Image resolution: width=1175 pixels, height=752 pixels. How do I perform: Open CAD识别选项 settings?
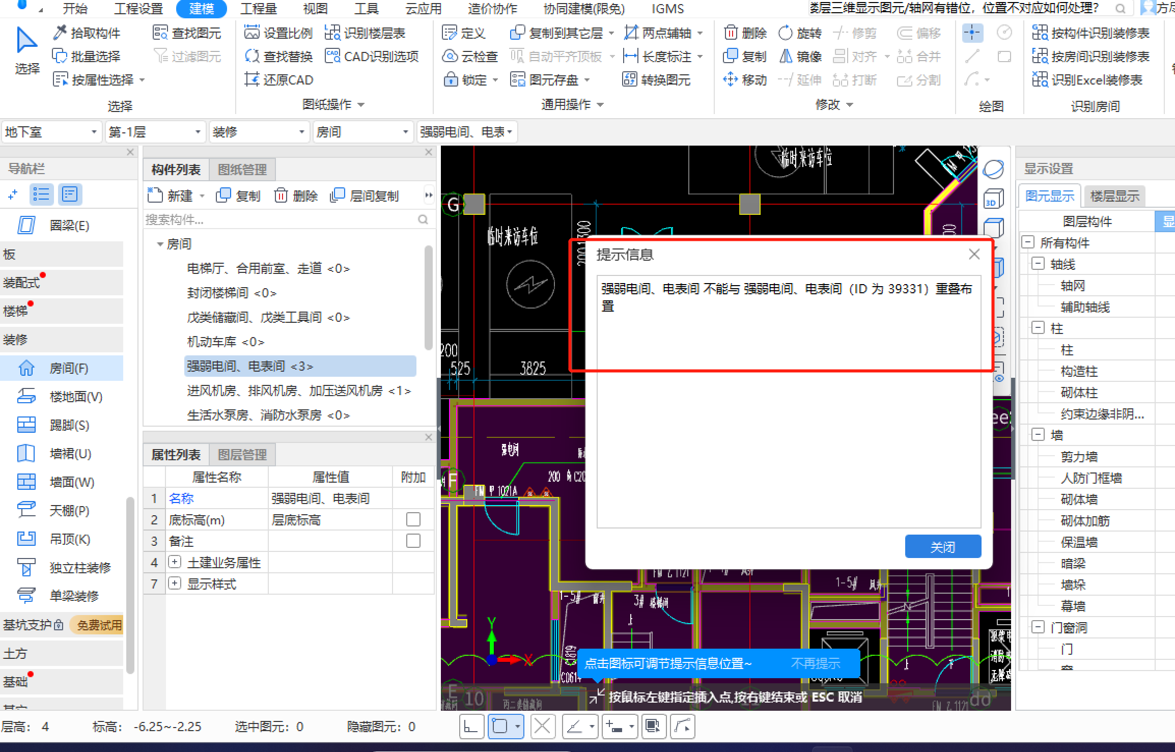(x=372, y=57)
